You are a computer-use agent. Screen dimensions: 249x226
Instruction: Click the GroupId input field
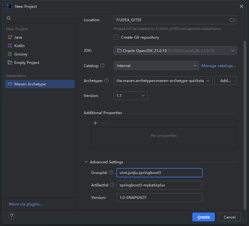point(159,173)
